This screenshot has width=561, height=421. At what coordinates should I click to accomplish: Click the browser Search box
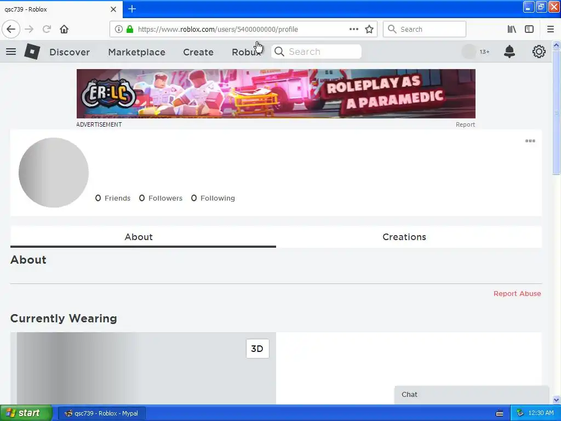click(x=425, y=30)
